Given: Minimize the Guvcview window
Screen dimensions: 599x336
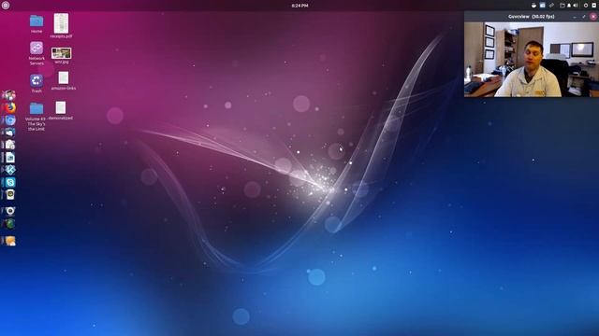Looking at the screenshot, I should click(x=575, y=17).
